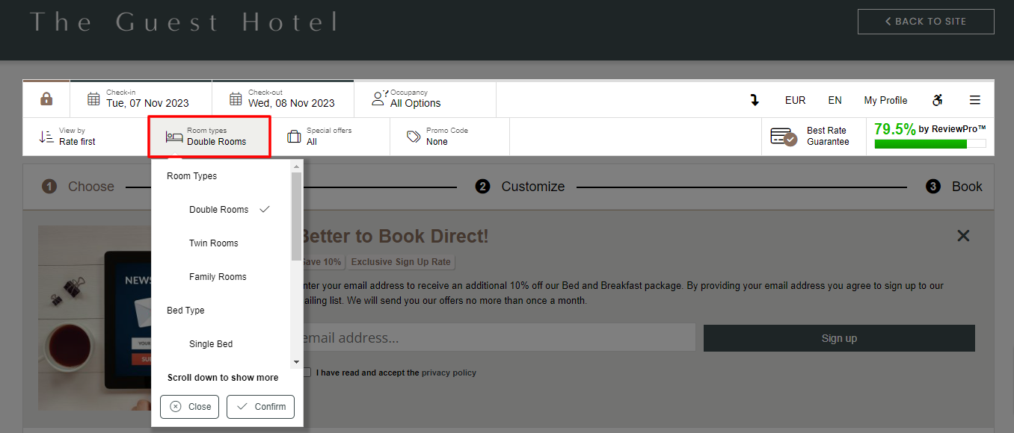The image size is (1014, 433).
Task: Click the View by sort icon
Action: coord(46,137)
